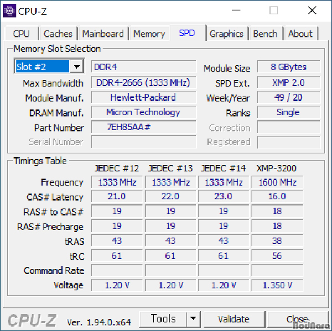Click the JEDEC #14 column header
Image resolution: width=332 pixels, height=331 pixels.
(224, 169)
